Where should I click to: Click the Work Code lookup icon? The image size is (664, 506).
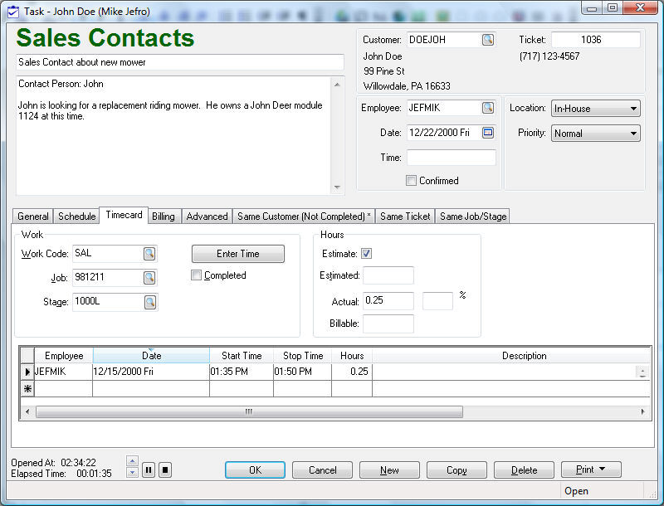coord(149,254)
